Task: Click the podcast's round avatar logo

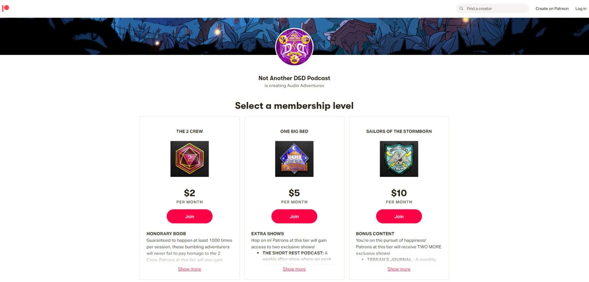Action: (294, 47)
